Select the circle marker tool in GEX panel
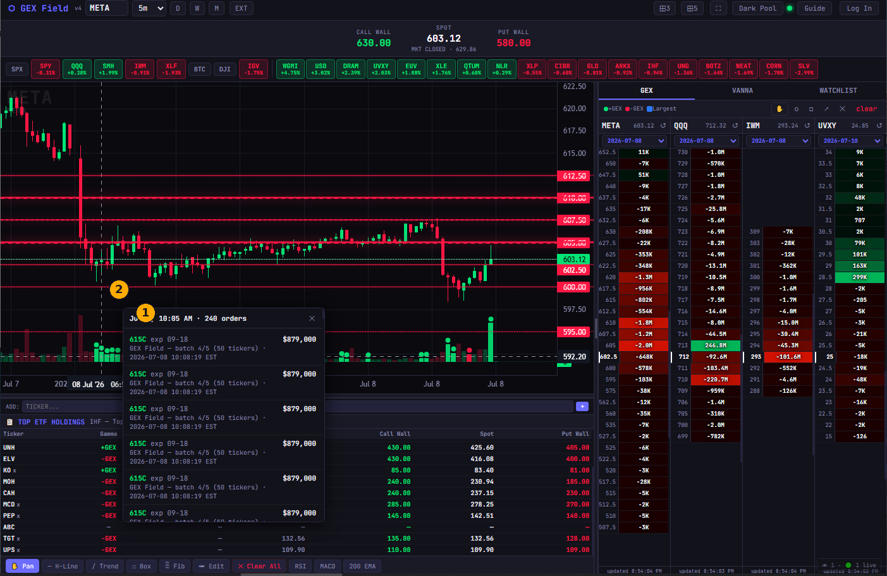The width and height of the screenshot is (887, 576). (x=796, y=109)
